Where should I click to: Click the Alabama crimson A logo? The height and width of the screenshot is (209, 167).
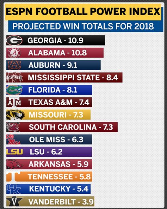pyautogui.click(x=14, y=53)
